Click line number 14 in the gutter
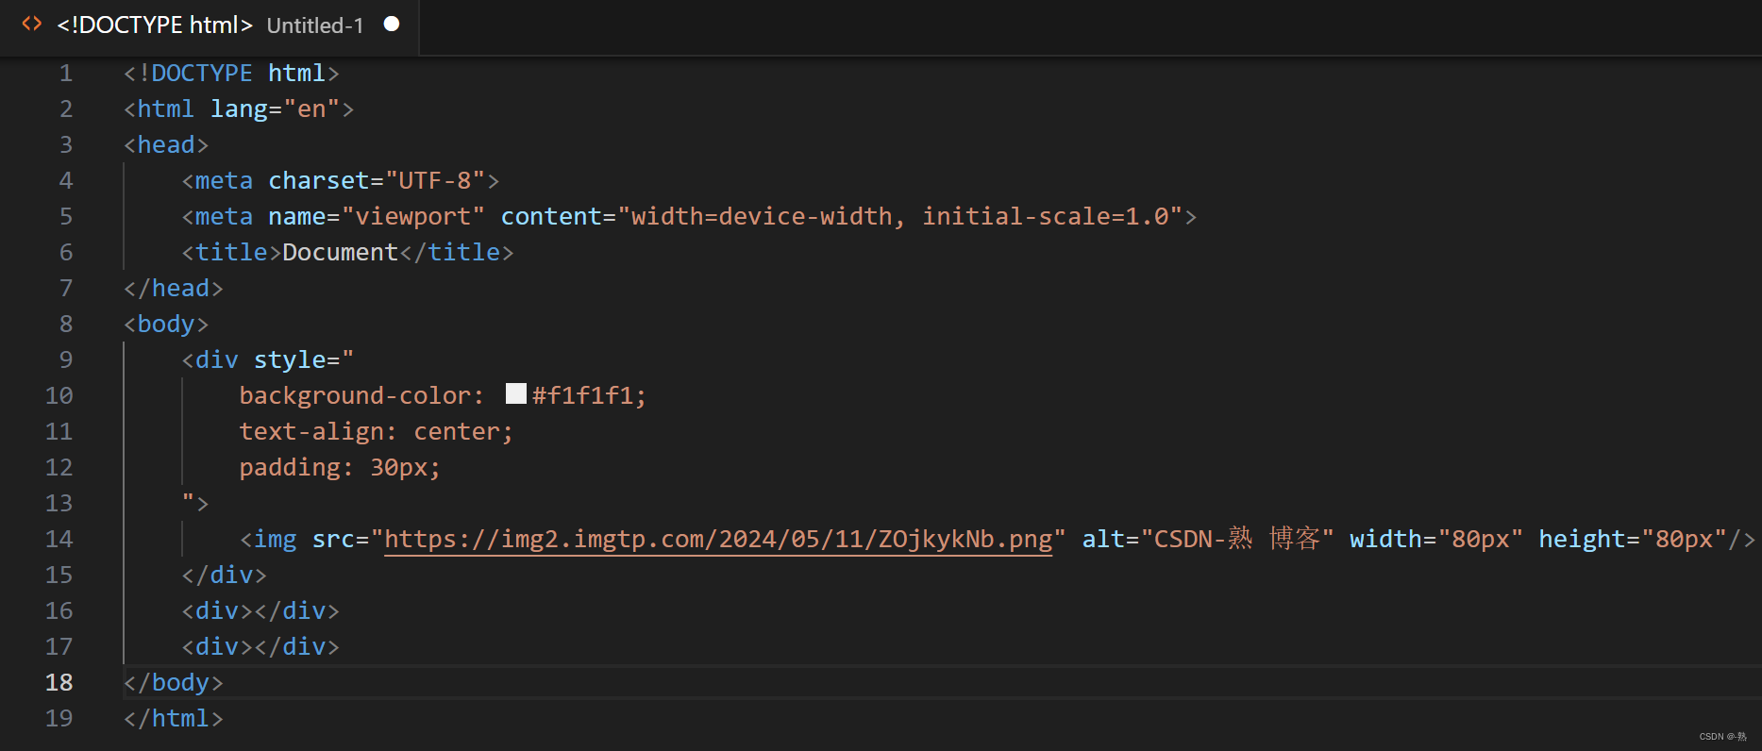The image size is (1762, 751). (x=59, y=539)
